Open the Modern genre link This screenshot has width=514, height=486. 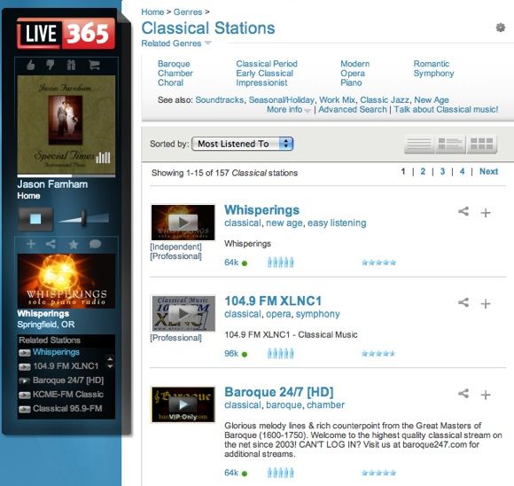[355, 64]
